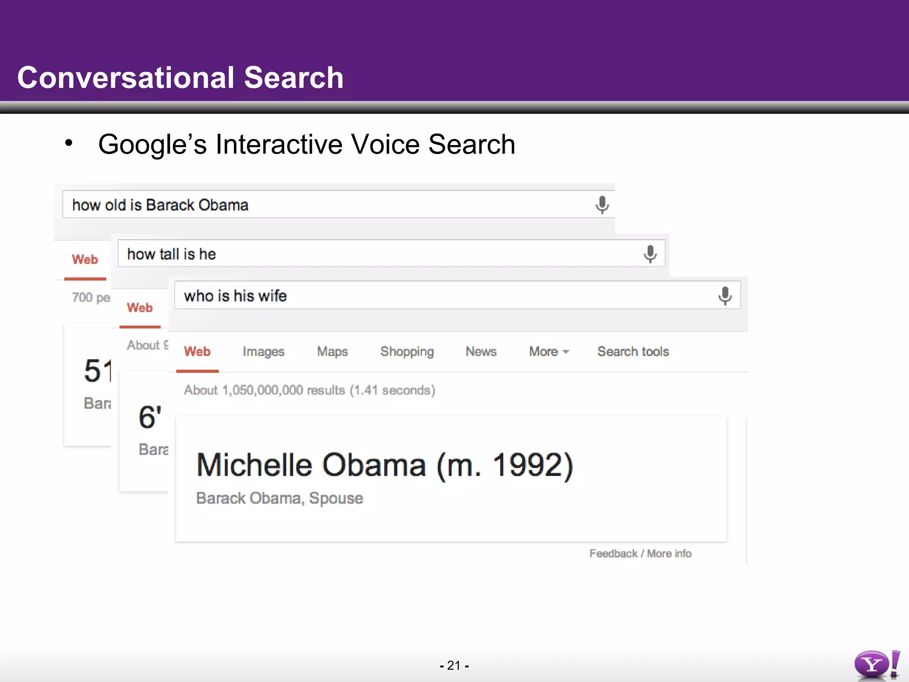Open the News tab

[481, 352]
